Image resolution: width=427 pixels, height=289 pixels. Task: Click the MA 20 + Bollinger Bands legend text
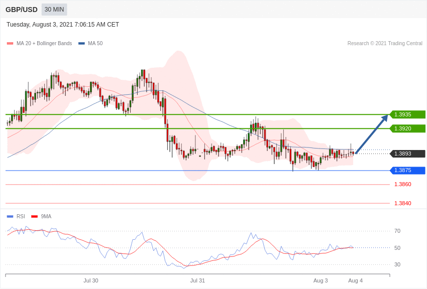coord(44,44)
